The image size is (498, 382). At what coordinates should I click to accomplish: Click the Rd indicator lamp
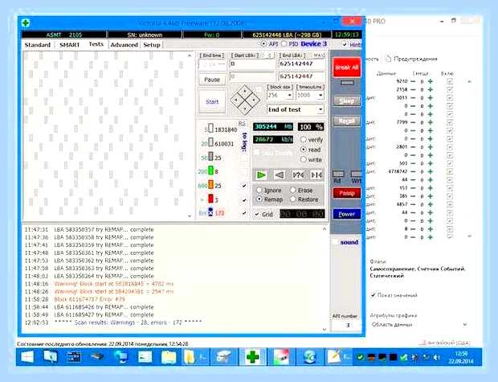click(338, 174)
